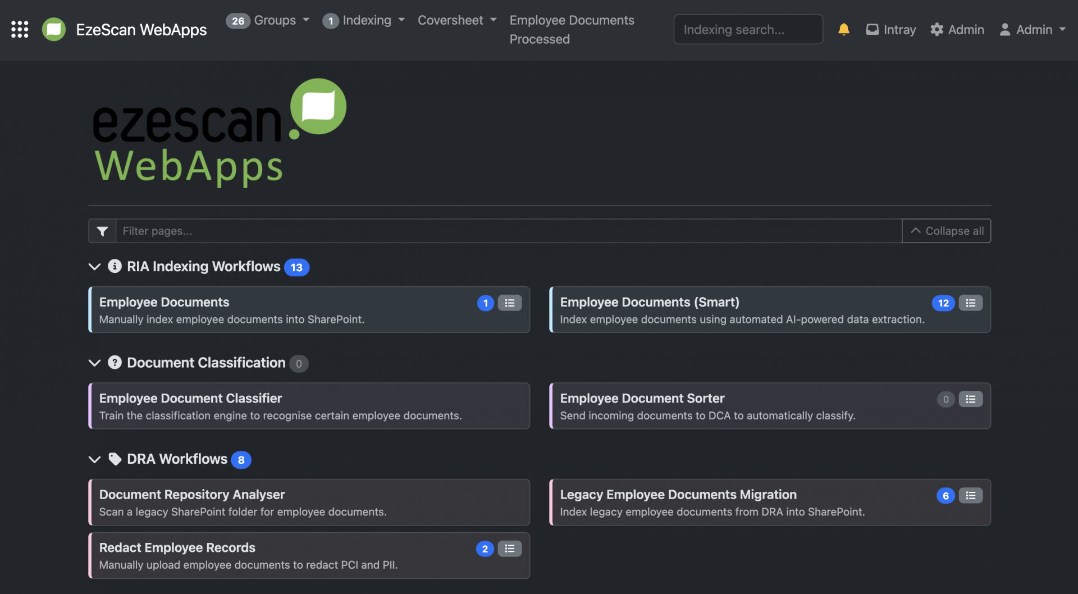The height and width of the screenshot is (594, 1078).
Task: Click the EzeScan green logo icon in navbar
Action: [x=54, y=29]
